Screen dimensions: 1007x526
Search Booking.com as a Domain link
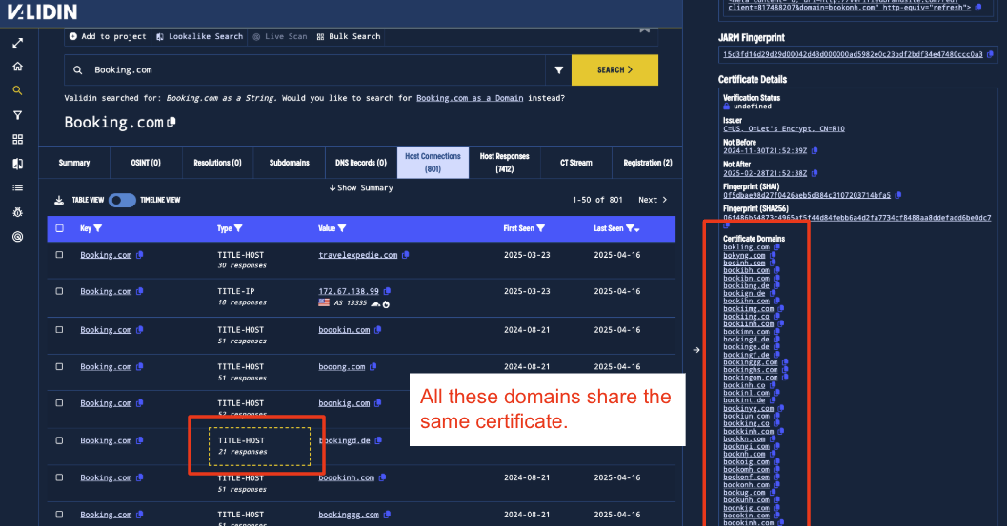point(470,98)
